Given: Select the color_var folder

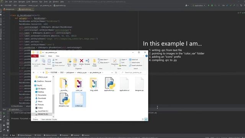Looking at the screenshot, I should tap(79, 84).
